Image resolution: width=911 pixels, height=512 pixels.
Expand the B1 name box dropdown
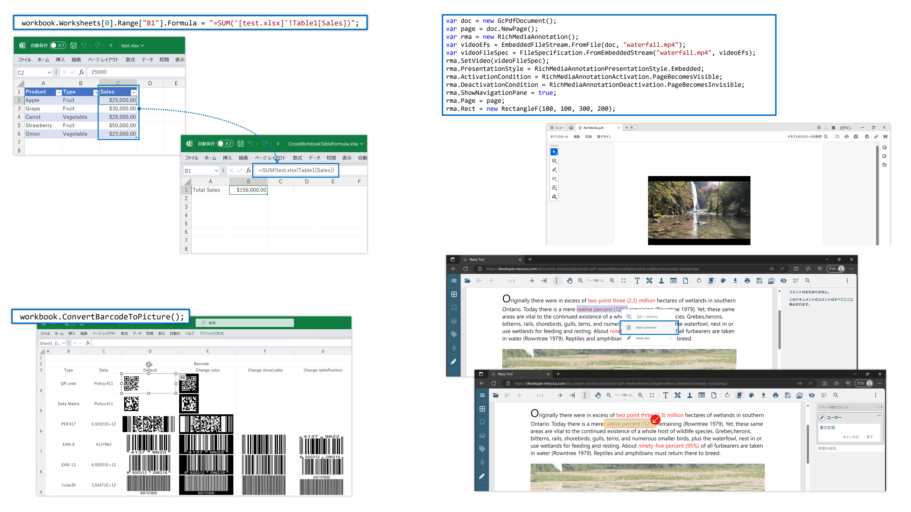[x=216, y=171]
